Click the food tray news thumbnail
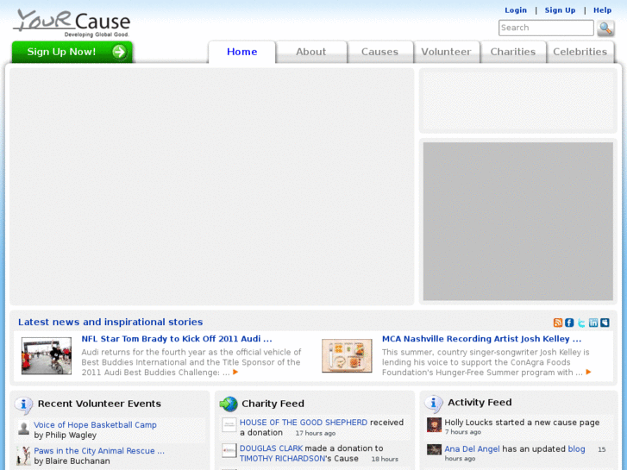The width and height of the screenshot is (627, 470). (347, 355)
